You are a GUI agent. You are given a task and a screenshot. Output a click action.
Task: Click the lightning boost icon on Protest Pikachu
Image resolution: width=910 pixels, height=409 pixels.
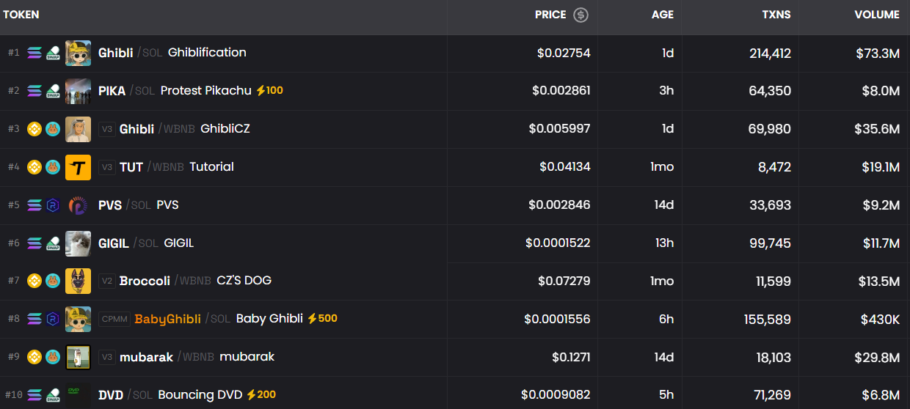tap(261, 91)
